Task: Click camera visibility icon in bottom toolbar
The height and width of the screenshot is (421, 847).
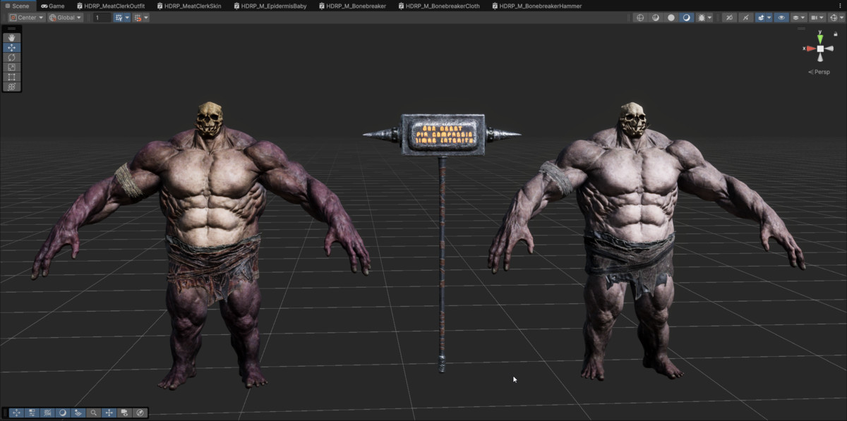Action: pyautogui.click(x=125, y=413)
